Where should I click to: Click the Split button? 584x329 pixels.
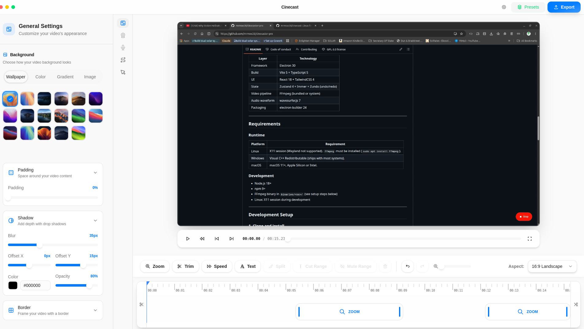(x=277, y=266)
